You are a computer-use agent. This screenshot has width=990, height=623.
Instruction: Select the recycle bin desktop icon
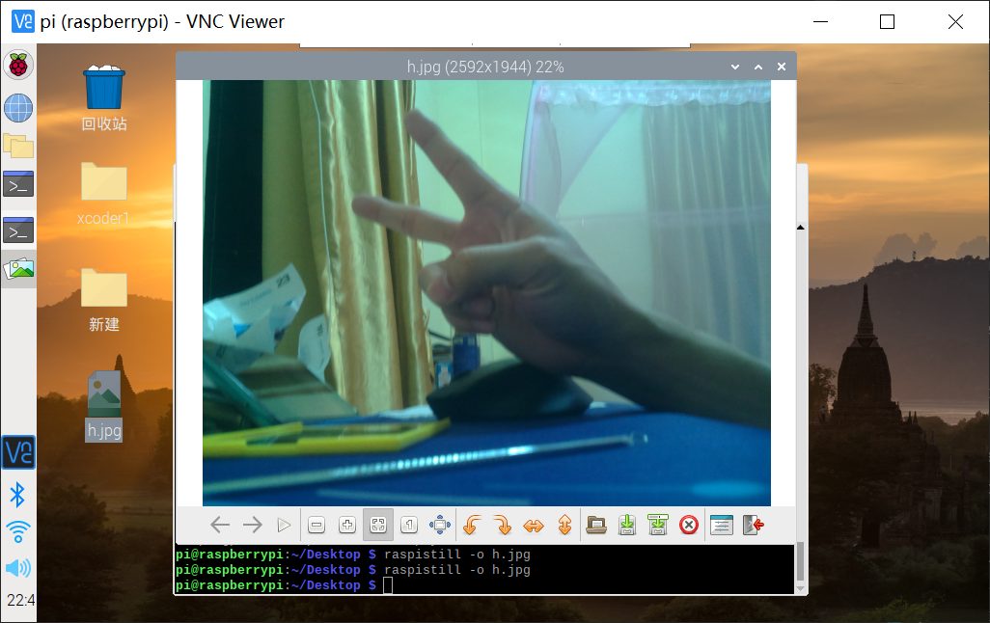pos(104,97)
